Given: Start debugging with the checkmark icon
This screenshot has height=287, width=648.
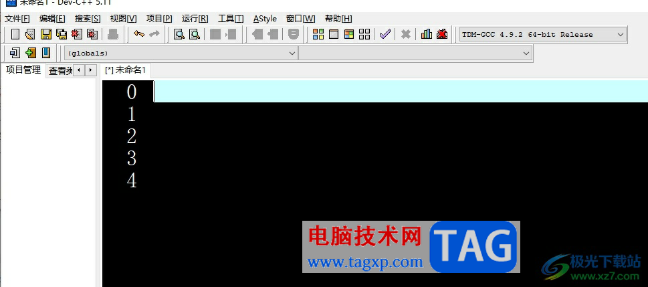Looking at the screenshot, I should tap(385, 34).
